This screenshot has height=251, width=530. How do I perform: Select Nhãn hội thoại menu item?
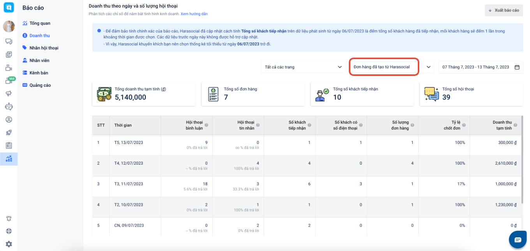[44, 48]
